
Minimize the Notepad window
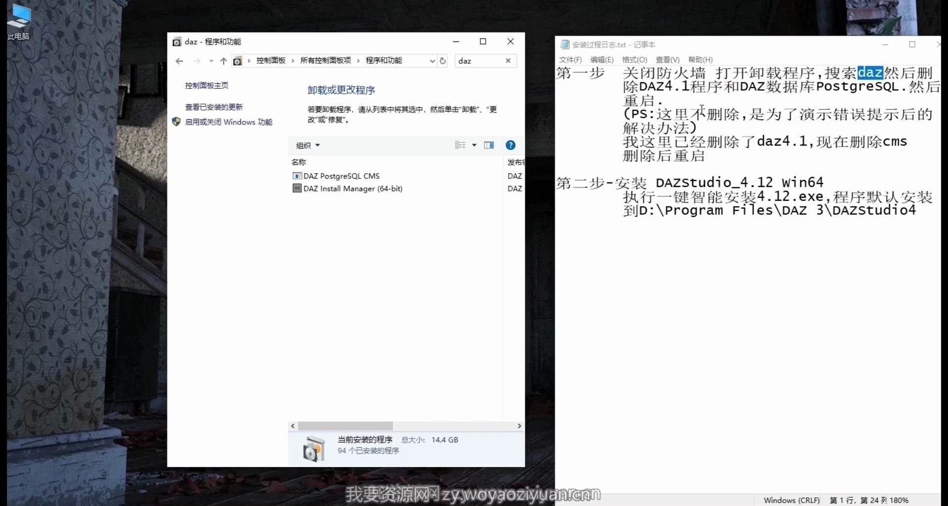point(885,44)
